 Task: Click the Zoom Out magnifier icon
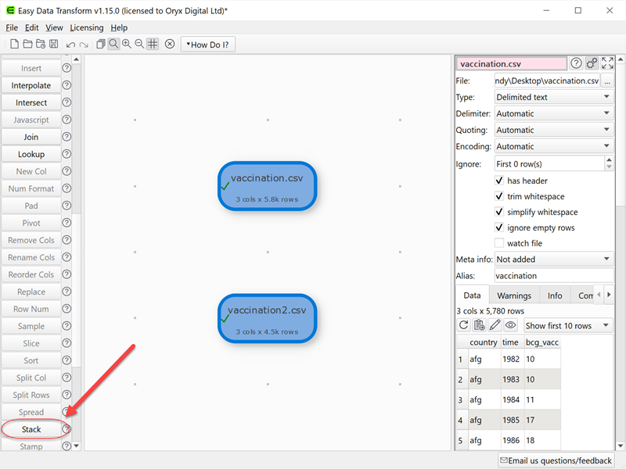tap(139, 44)
